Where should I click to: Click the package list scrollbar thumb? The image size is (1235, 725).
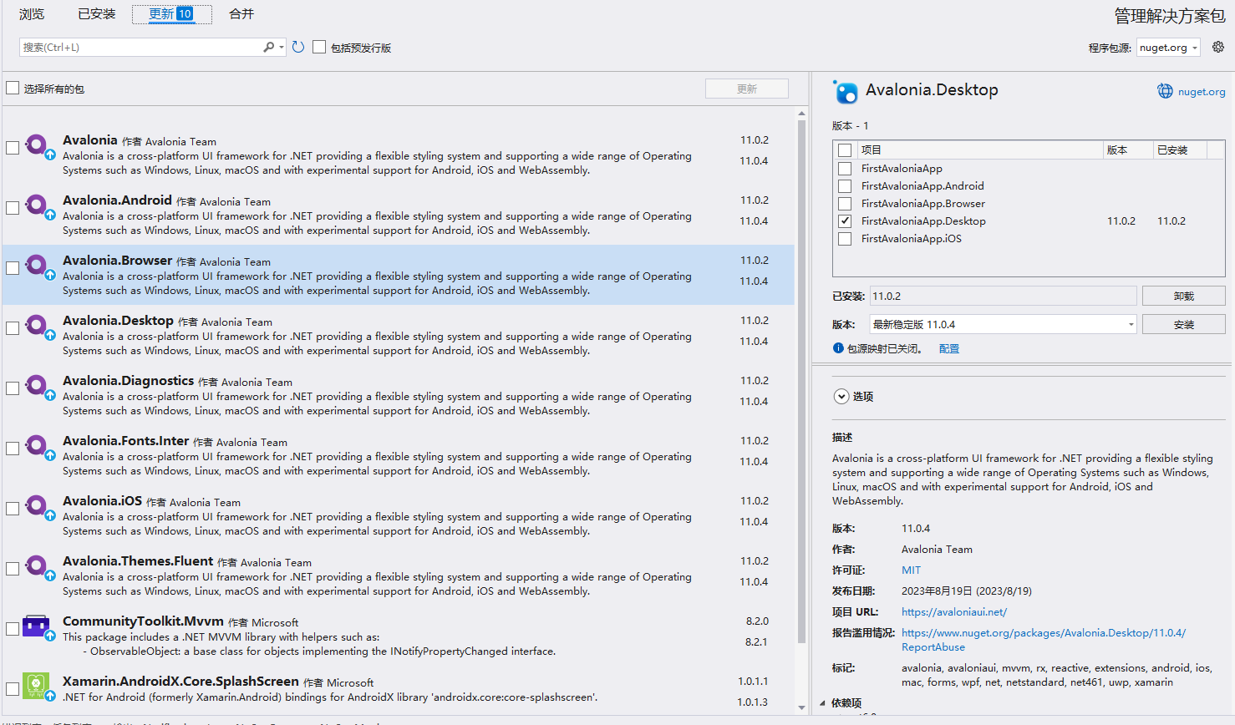point(801,381)
